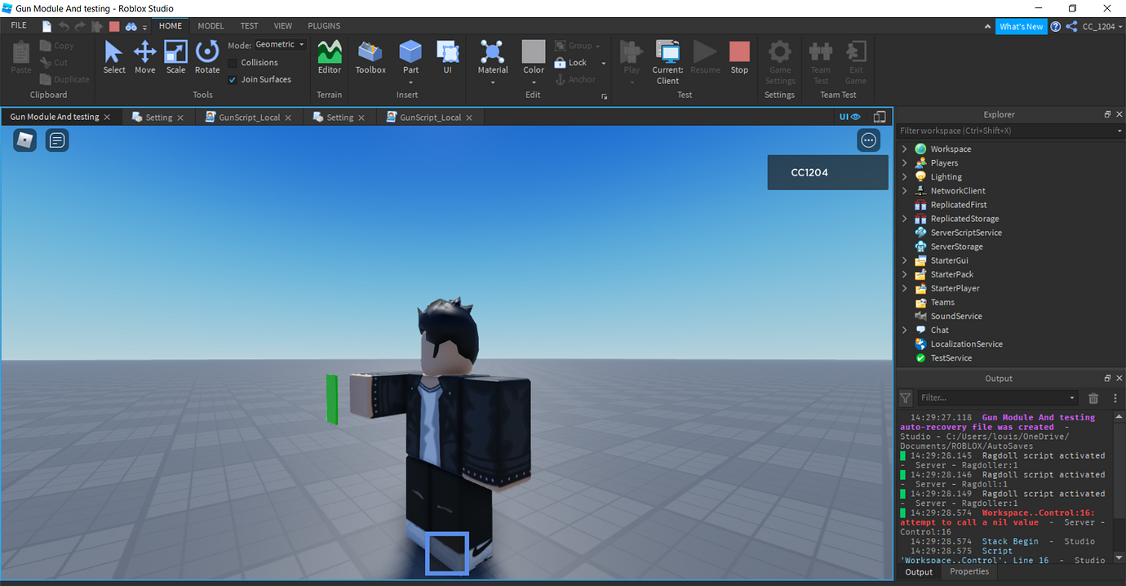
Task: Open the FILE menu
Action: (19, 26)
